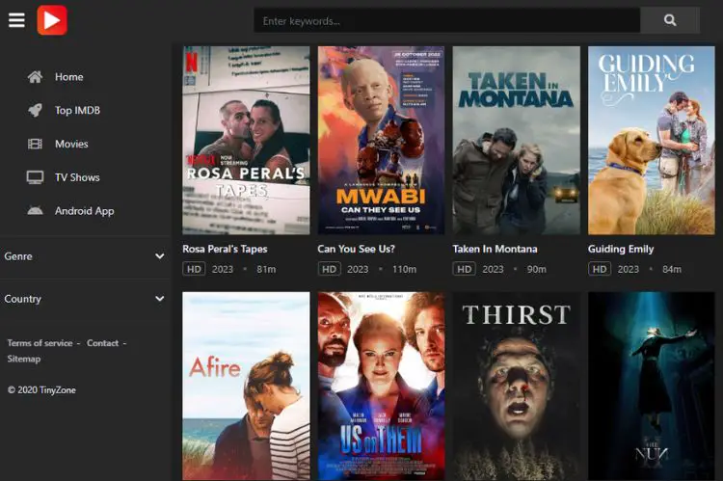
Task: Open the Guiding Emily title link
Action: click(621, 249)
